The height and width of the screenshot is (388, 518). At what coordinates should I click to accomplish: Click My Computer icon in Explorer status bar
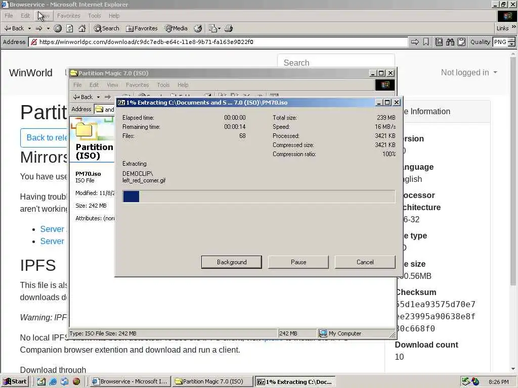point(323,333)
